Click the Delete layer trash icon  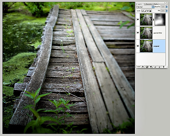pos(163,67)
